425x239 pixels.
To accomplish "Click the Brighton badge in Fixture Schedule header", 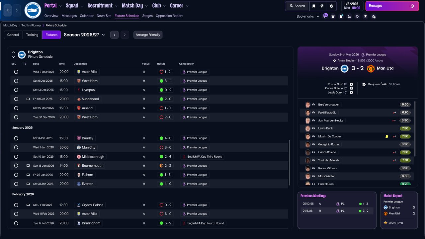I will tap(22, 54).
